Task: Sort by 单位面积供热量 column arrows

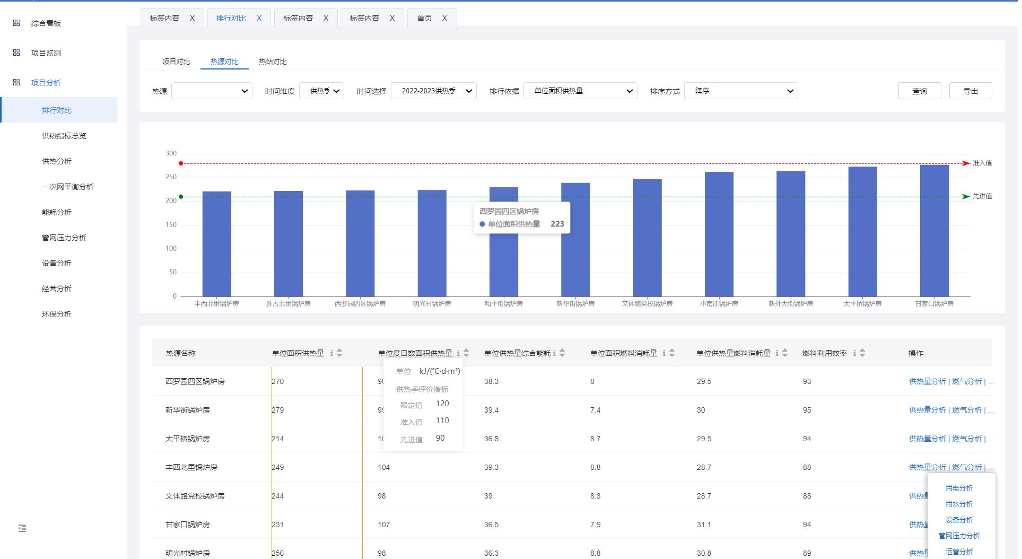Action: point(339,353)
